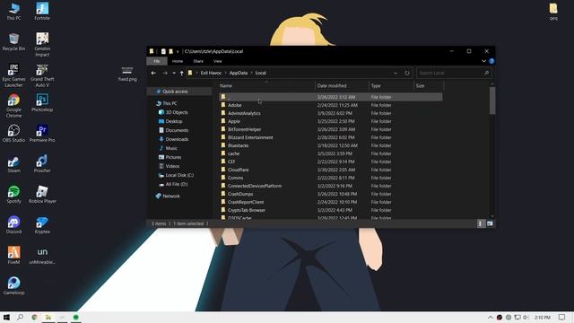
Task: Expand the ribbon using the chevron
Action: [483, 61]
